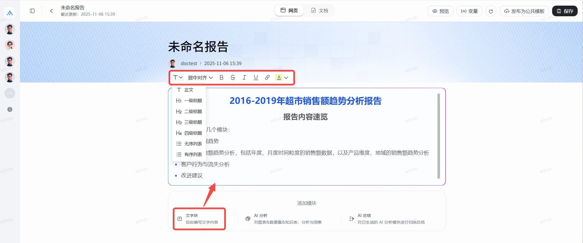This screenshot has height=243, width=583.
Task: Add an AI 总结 module
Action: [x=387, y=219]
